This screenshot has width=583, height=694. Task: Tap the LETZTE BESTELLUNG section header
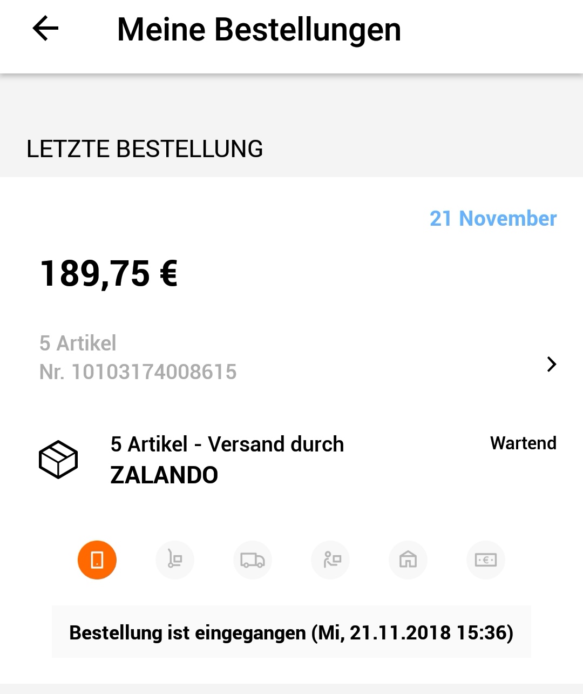[145, 149]
